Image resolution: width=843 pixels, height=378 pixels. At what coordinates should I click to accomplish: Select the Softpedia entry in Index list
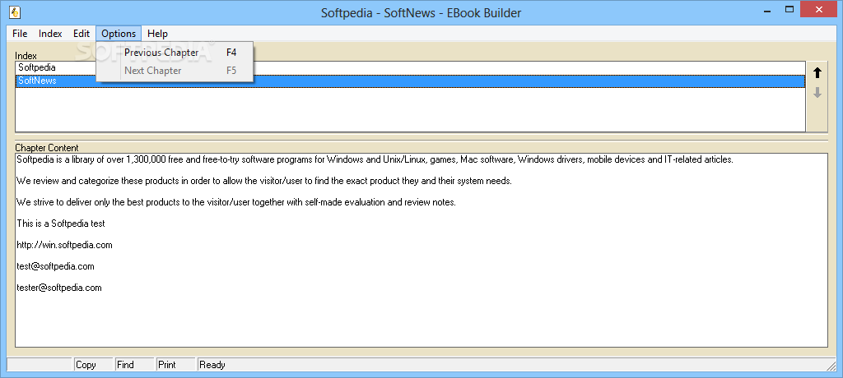point(410,67)
